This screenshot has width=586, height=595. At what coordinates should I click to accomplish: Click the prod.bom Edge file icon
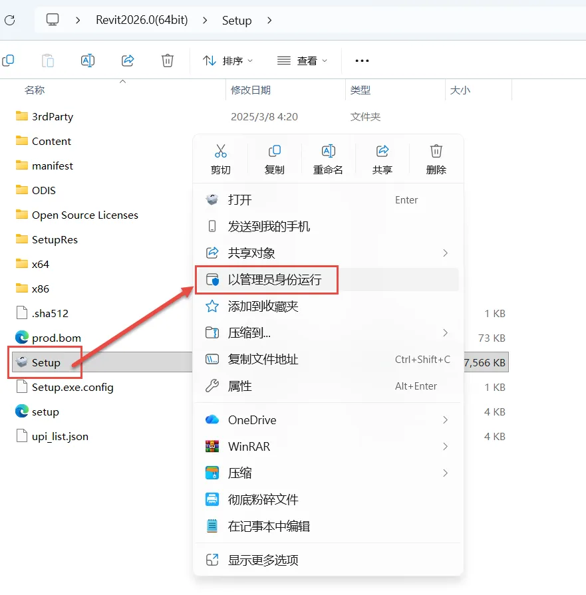click(22, 337)
